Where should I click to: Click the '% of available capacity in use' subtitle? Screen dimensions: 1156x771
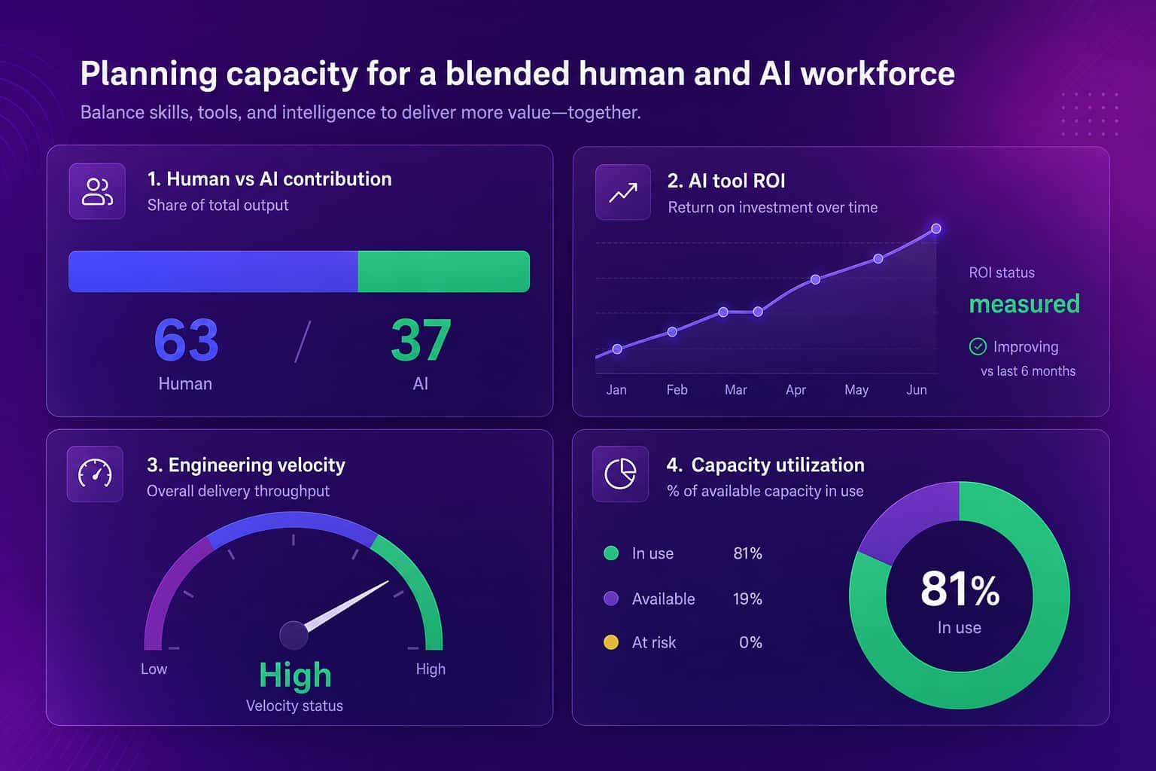coord(765,491)
